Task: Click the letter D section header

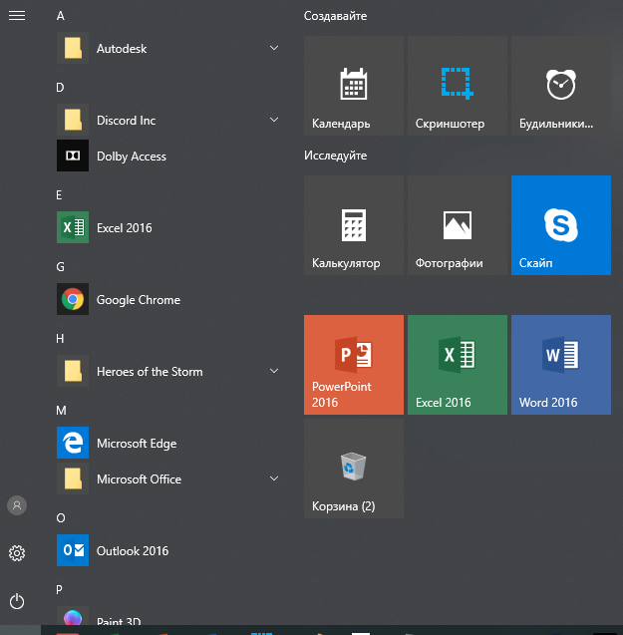Action: coord(60,88)
